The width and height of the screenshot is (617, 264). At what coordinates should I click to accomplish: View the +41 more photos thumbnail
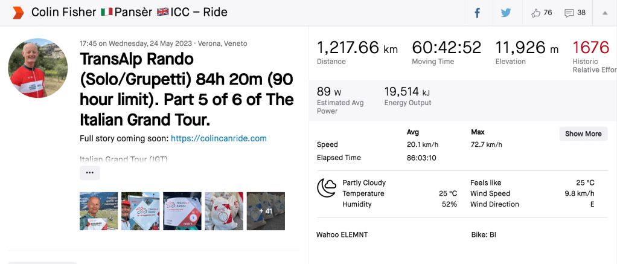pos(266,211)
